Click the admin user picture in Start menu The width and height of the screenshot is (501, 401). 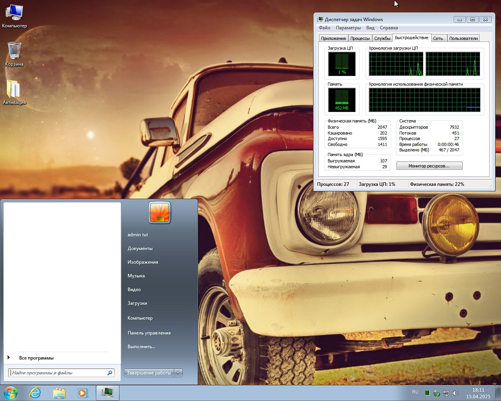(x=160, y=212)
